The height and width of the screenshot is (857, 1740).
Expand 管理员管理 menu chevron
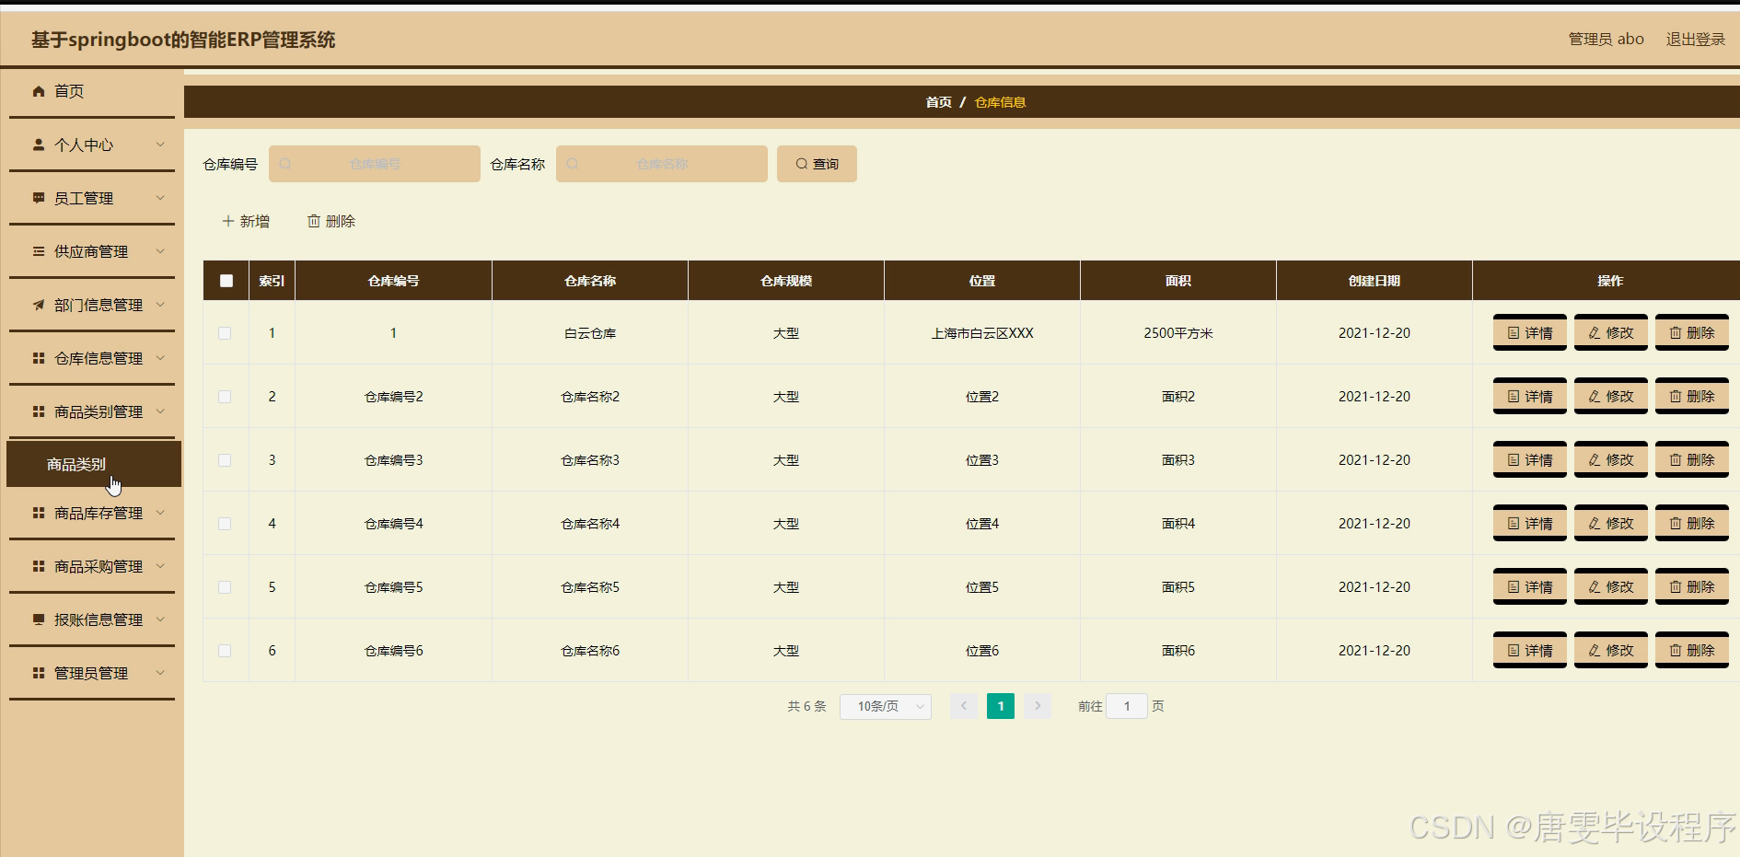160,673
